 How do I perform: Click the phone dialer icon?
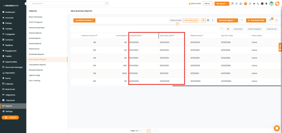click(x=258, y=4)
